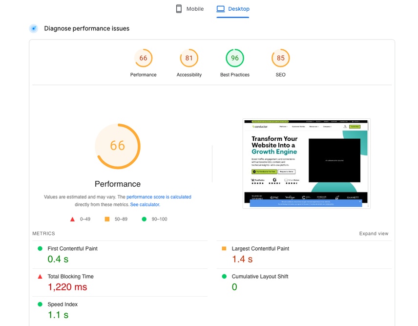Open Best Practices score gauge 96
The height and width of the screenshot is (326, 418).
tap(235, 58)
